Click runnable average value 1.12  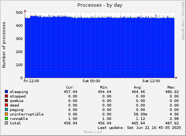click(x=140, y=119)
